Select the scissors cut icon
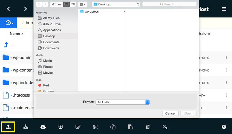This screenshot has height=134, width=232. pyautogui.click(x=95, y=127)
